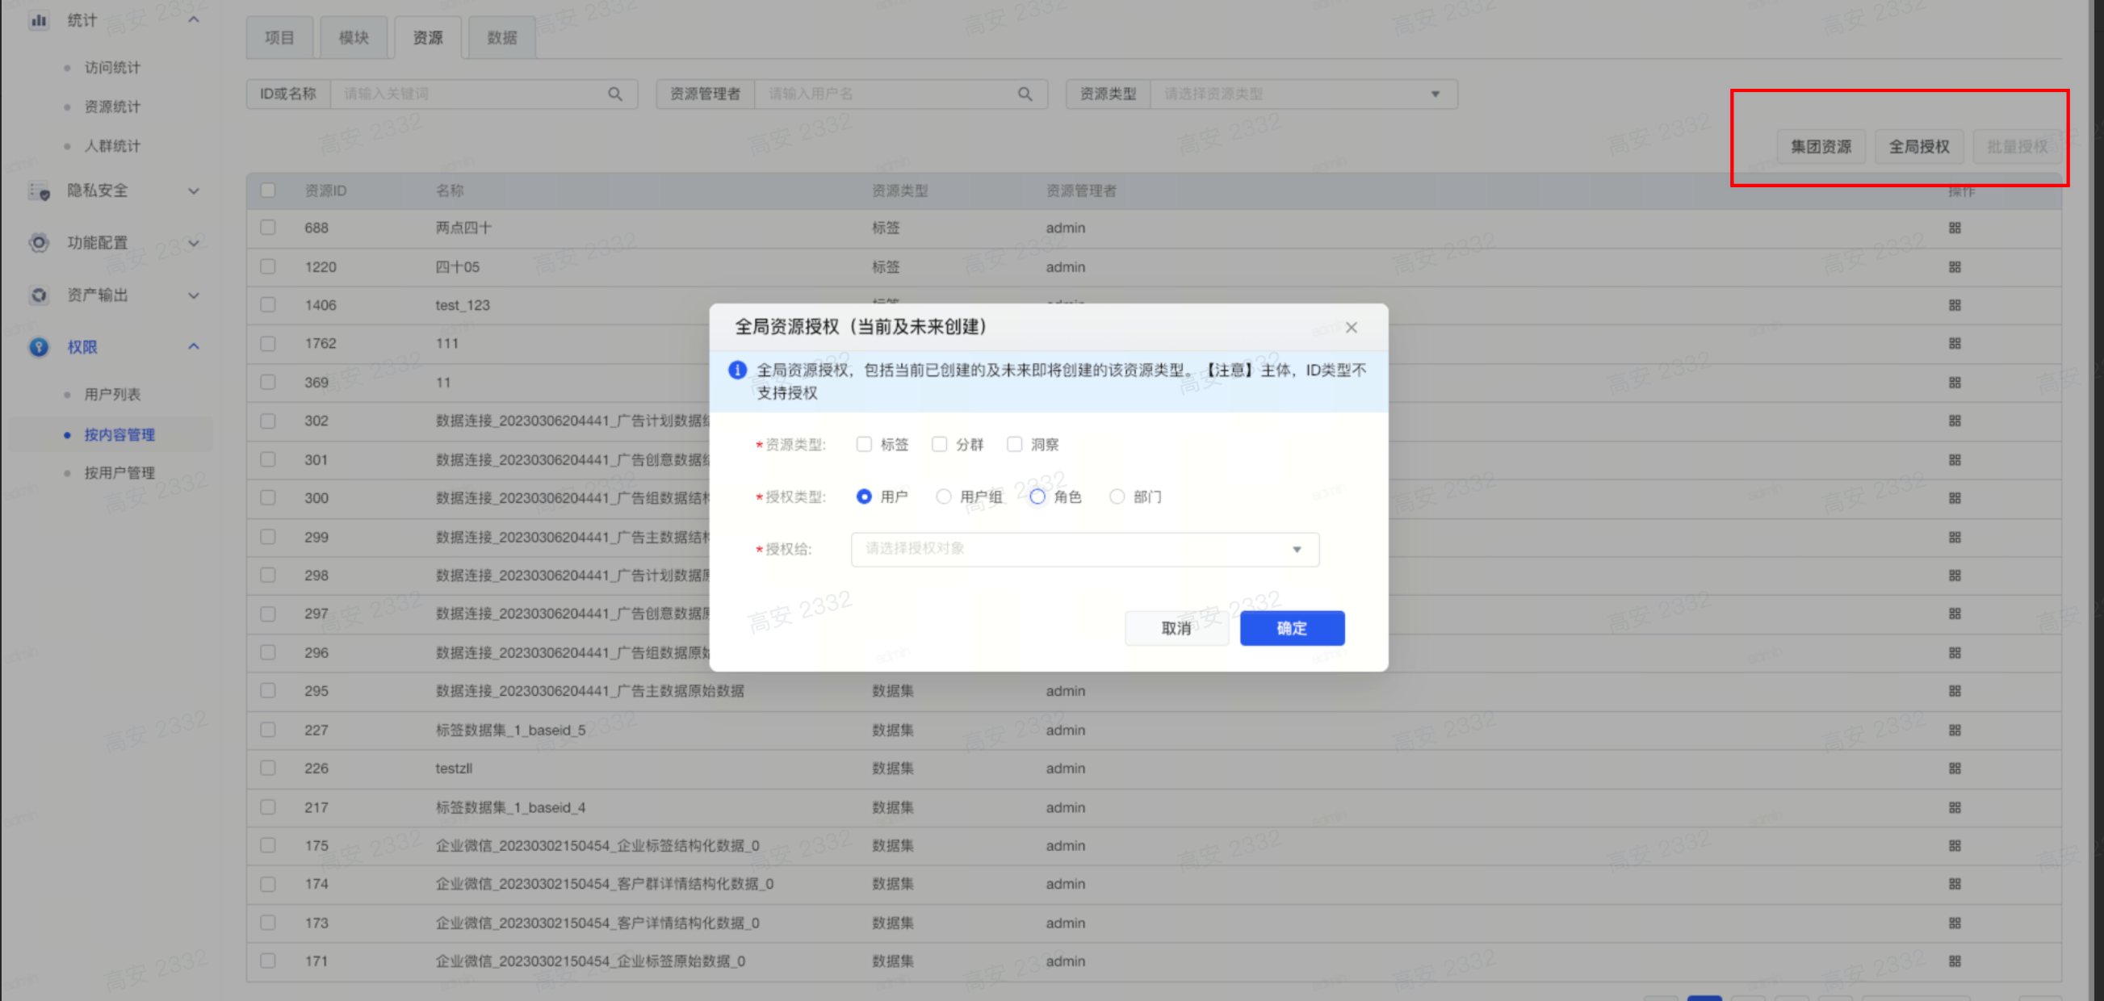Check the row checkbox for resource 688

268,228
